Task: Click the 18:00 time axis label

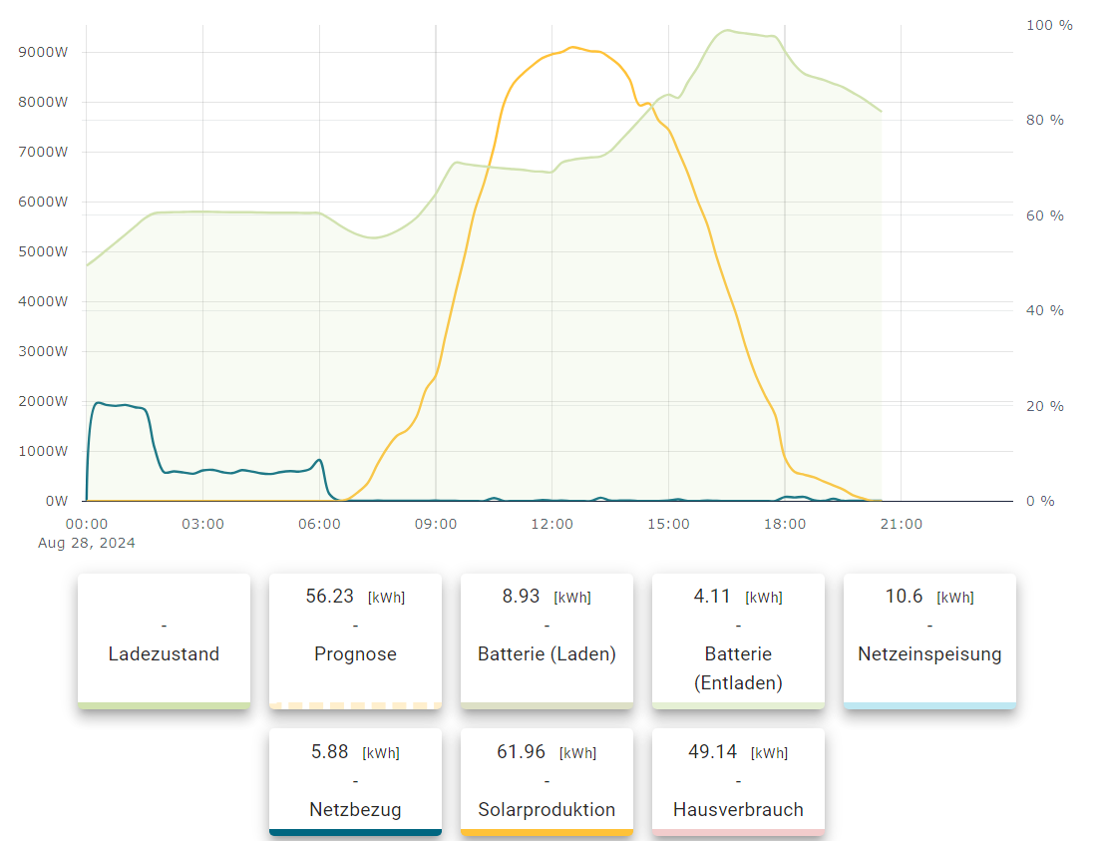Action: 785,524
